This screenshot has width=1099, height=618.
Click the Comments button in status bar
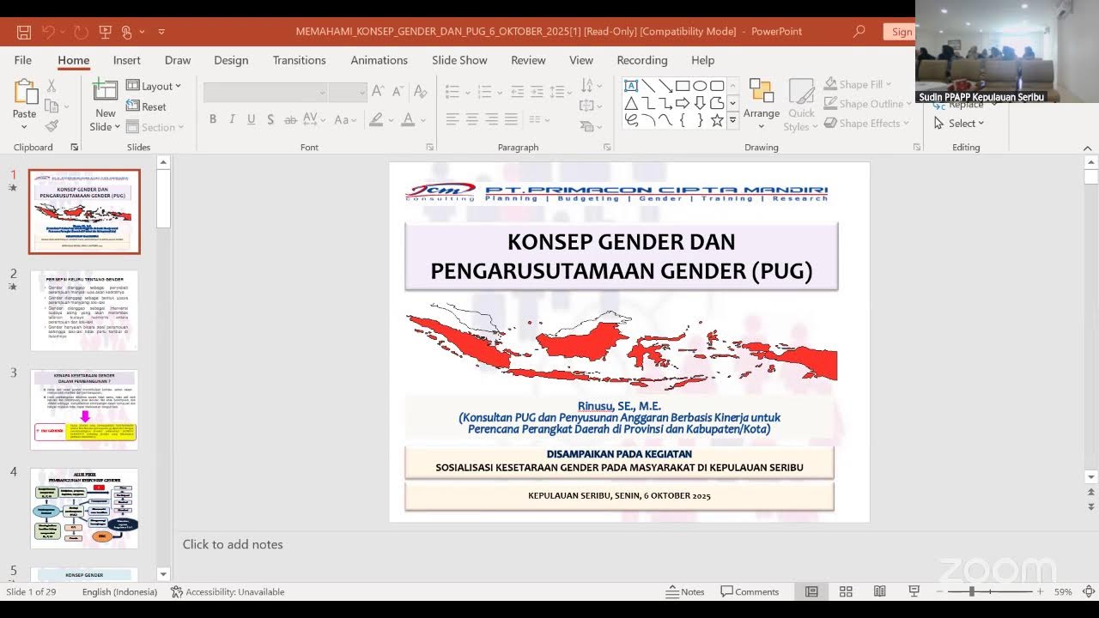pos(750,591)
